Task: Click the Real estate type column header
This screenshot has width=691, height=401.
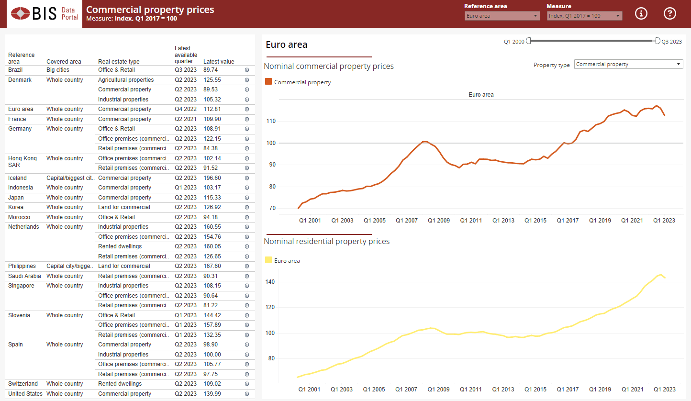Action: click(119, 61)
